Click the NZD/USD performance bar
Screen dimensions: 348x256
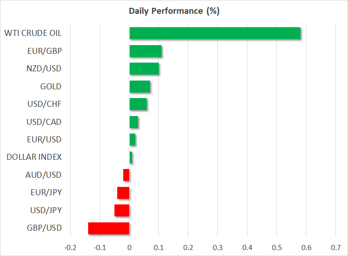coord(144,69)
